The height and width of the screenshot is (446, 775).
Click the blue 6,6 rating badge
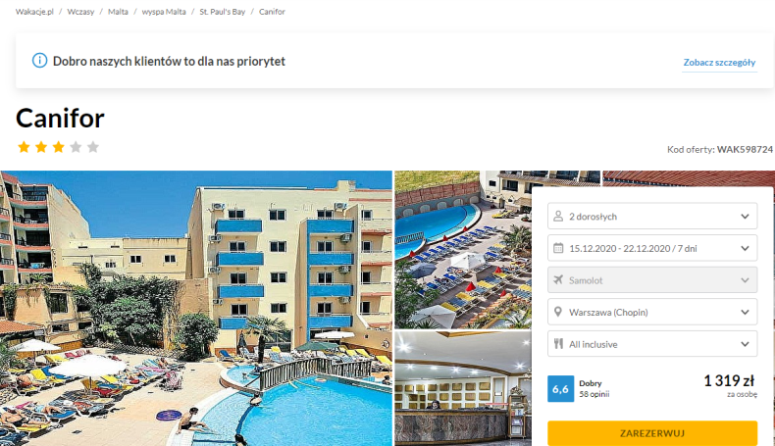coord(560,389)
